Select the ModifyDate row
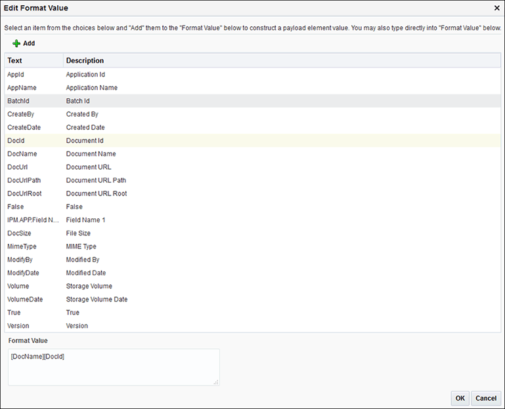The width and height of the screenshot is (505, 409). [252, 273]
